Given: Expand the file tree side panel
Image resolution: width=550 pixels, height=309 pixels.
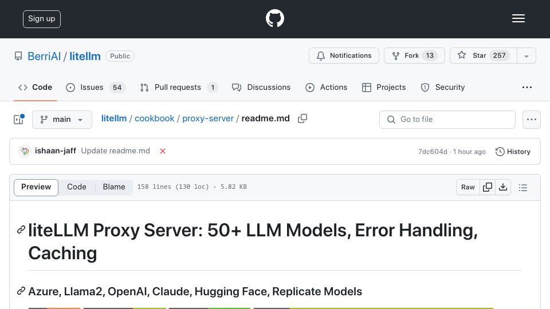Looking at the screenshot, I should [18, 120].
